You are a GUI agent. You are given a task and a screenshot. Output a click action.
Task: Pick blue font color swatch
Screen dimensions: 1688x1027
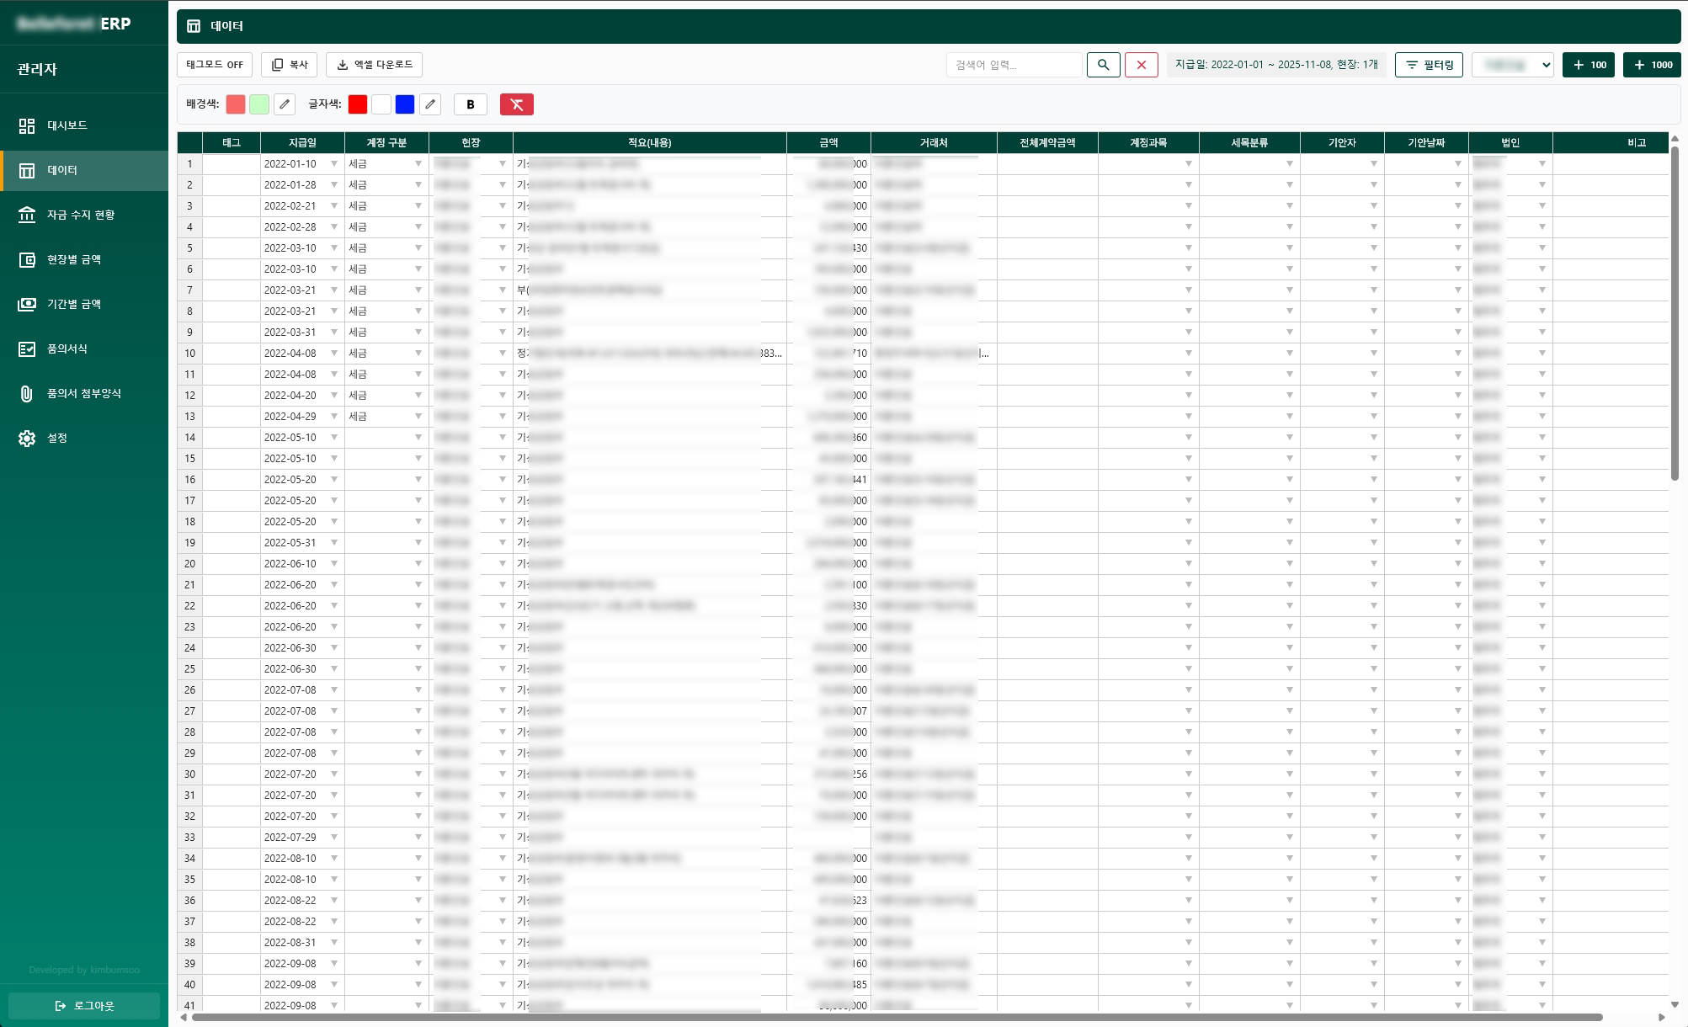[405, 104]
